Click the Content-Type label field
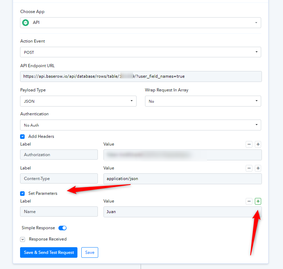 click(59, 179)
